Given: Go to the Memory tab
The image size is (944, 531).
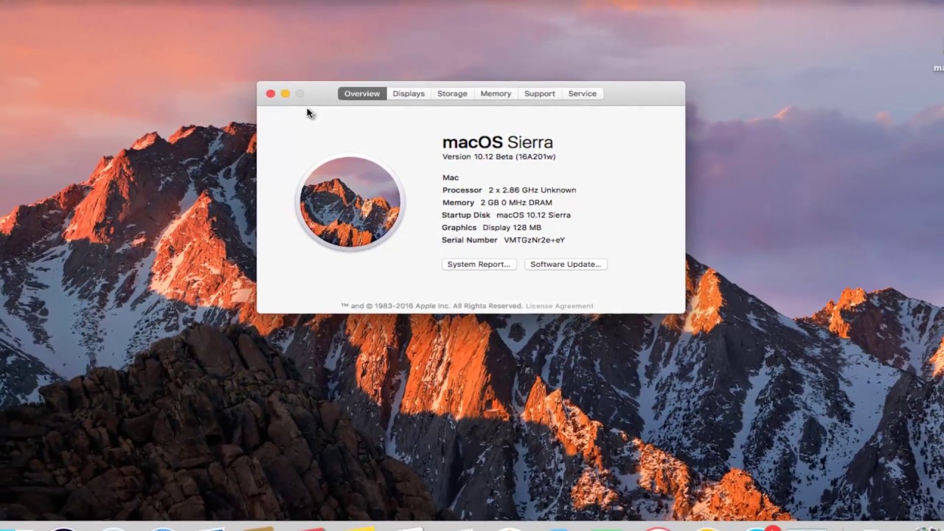Looking at the screenshot, I should [496, 94].
